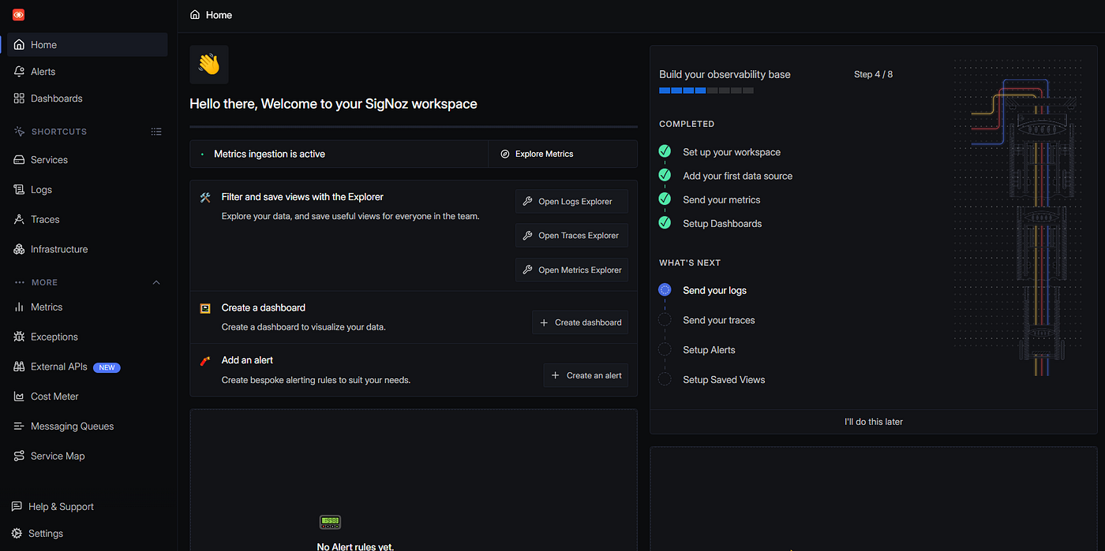Collapse the MORE section chevron

tap(156, 282)
